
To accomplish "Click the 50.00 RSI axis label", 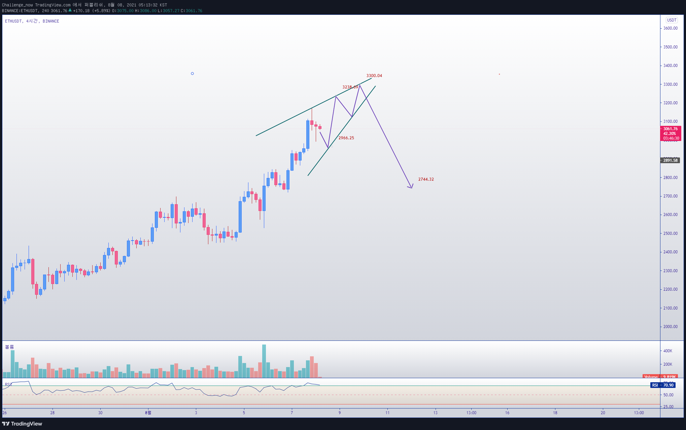I will pos(668,395).
